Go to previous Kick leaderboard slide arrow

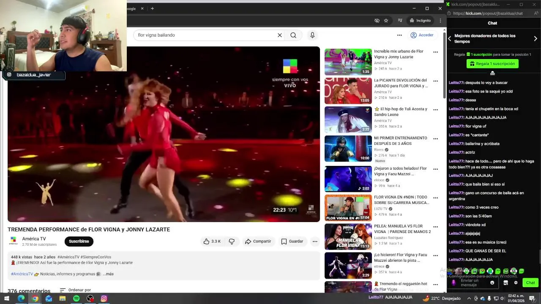click(450, 38)
